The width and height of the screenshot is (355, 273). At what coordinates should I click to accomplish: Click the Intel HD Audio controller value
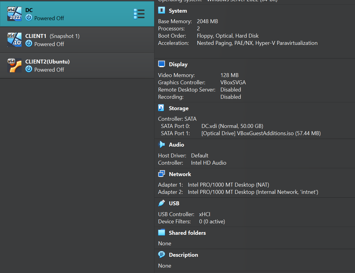[x=209, y=163]
